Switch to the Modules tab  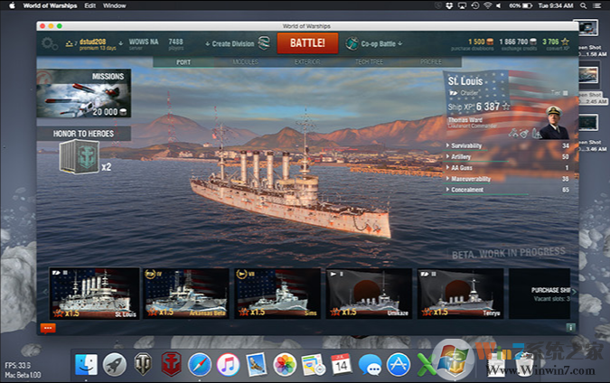pos(245,62)
